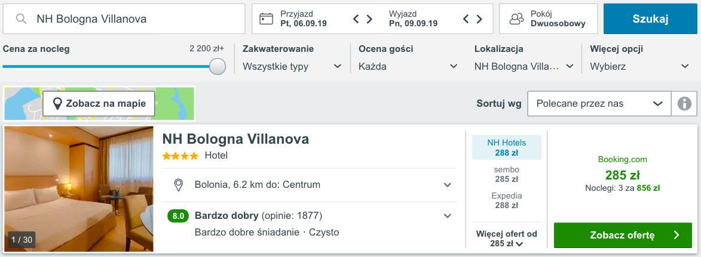
Task: Click the sorting info icon
Action: 684,104
